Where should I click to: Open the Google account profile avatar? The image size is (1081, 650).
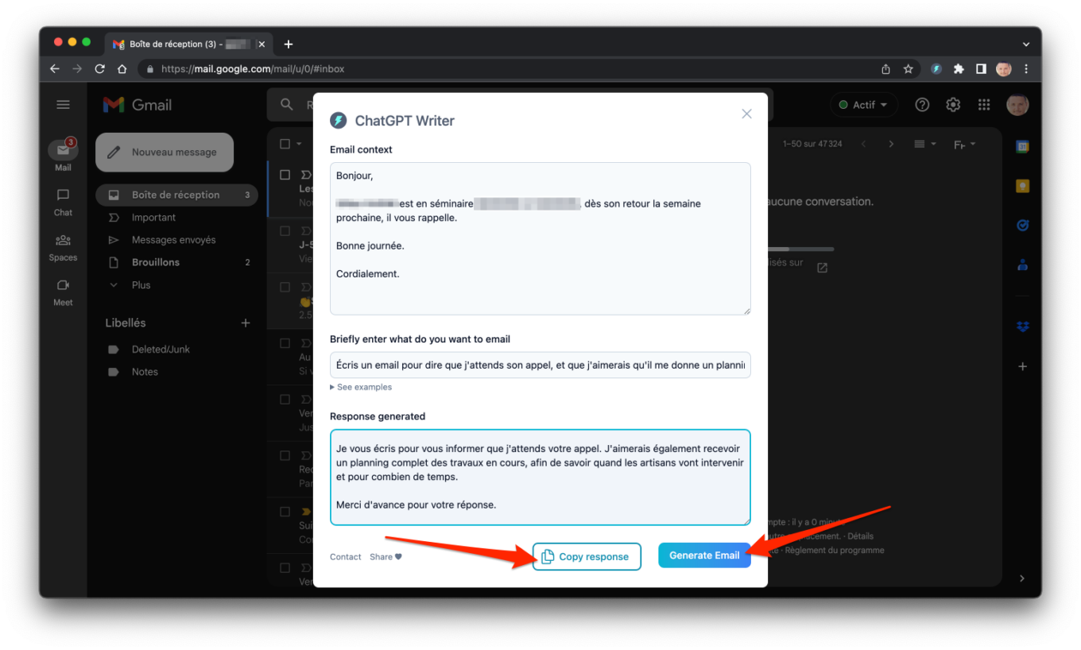pos(1017,105)
